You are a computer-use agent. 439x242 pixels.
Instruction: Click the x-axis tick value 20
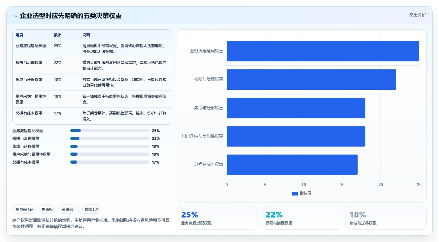[381, 185]
